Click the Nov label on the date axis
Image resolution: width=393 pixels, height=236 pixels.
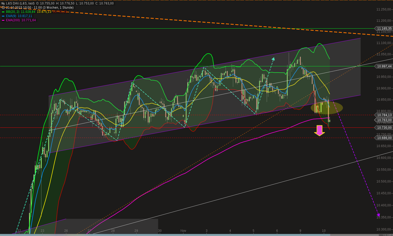click(183, 231)
